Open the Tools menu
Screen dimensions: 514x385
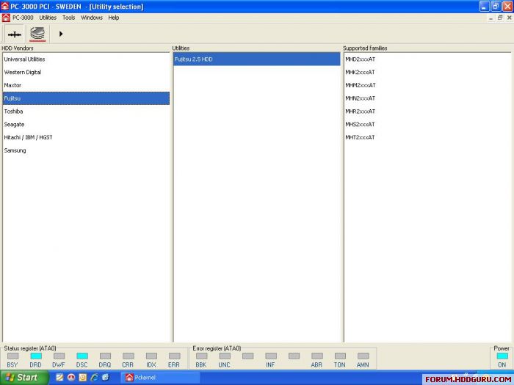[69, 18]
